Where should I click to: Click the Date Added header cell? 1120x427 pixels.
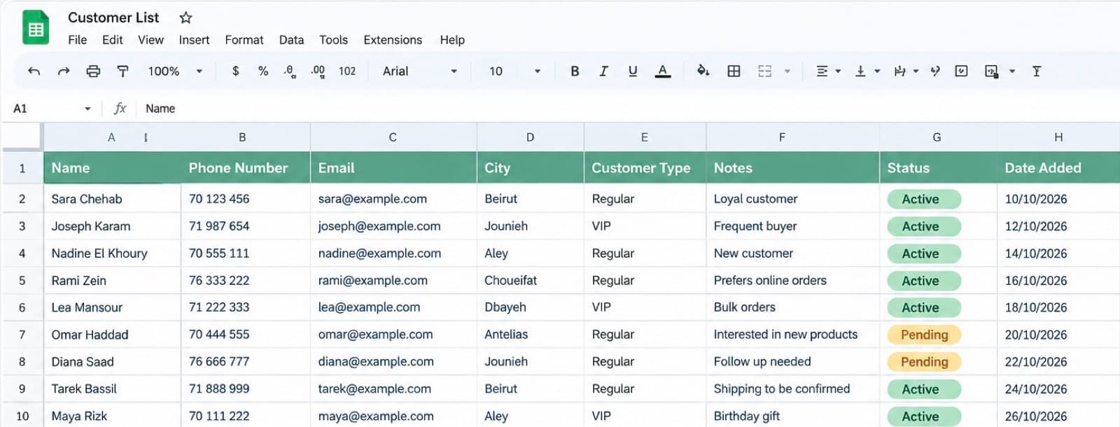click(x=1058, y=168)
